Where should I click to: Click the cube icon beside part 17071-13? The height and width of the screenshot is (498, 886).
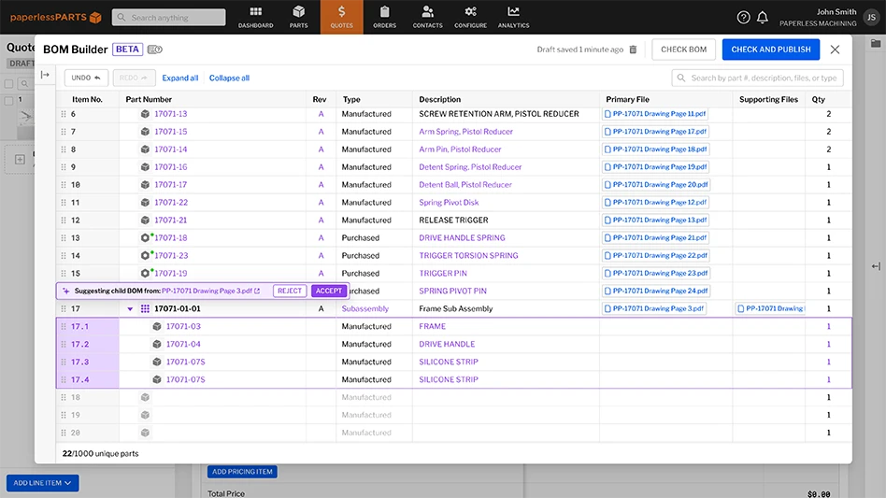point(145,114)
